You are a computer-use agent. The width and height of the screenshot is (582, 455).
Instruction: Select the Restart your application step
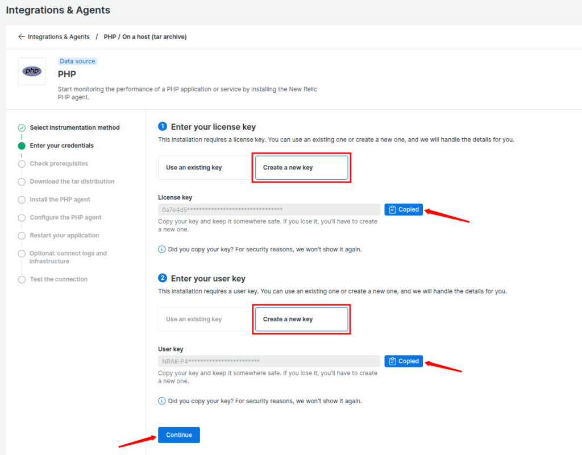click(20, 235)
